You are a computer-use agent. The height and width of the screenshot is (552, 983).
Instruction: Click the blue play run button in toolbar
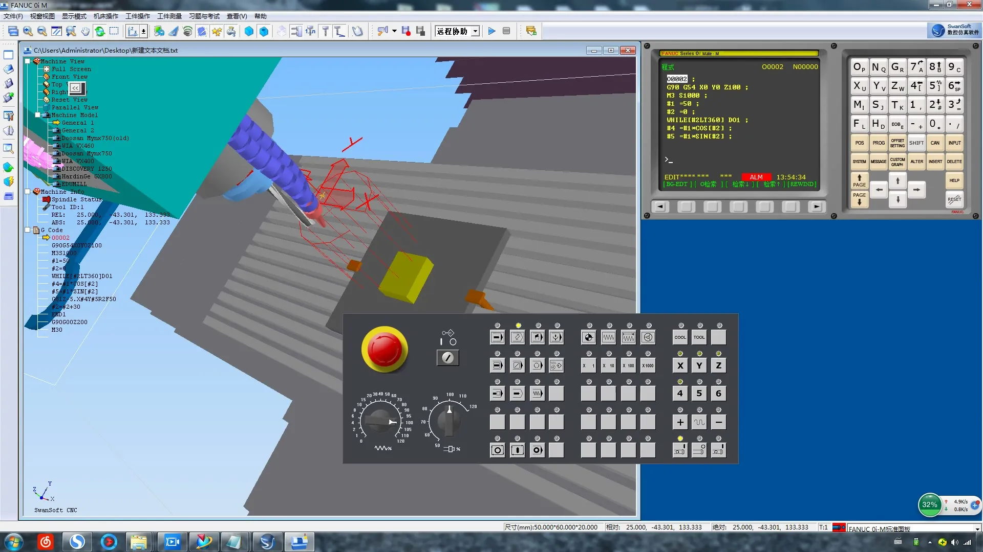coord(491,31)
